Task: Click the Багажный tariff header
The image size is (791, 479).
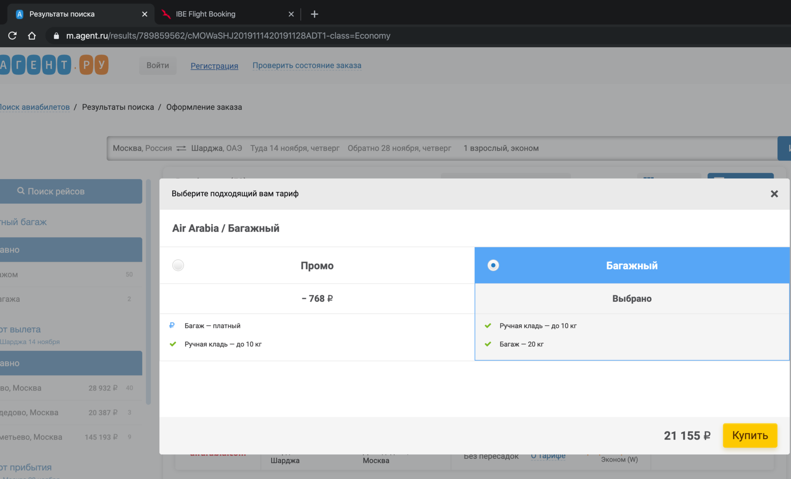Action: click(x=632, y=265)
